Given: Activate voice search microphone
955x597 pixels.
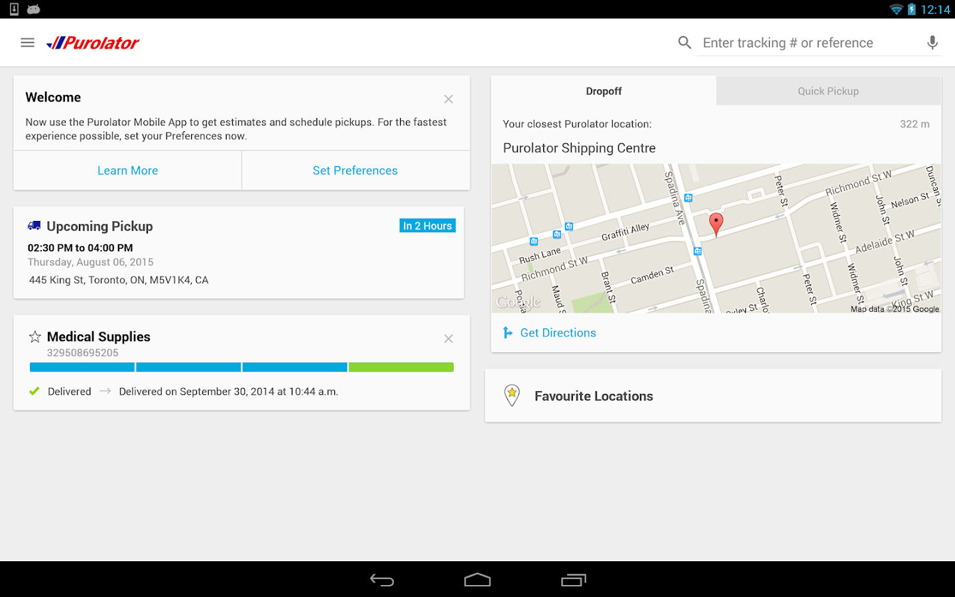Looking at the screenshot, I should [x=932, y=43].
